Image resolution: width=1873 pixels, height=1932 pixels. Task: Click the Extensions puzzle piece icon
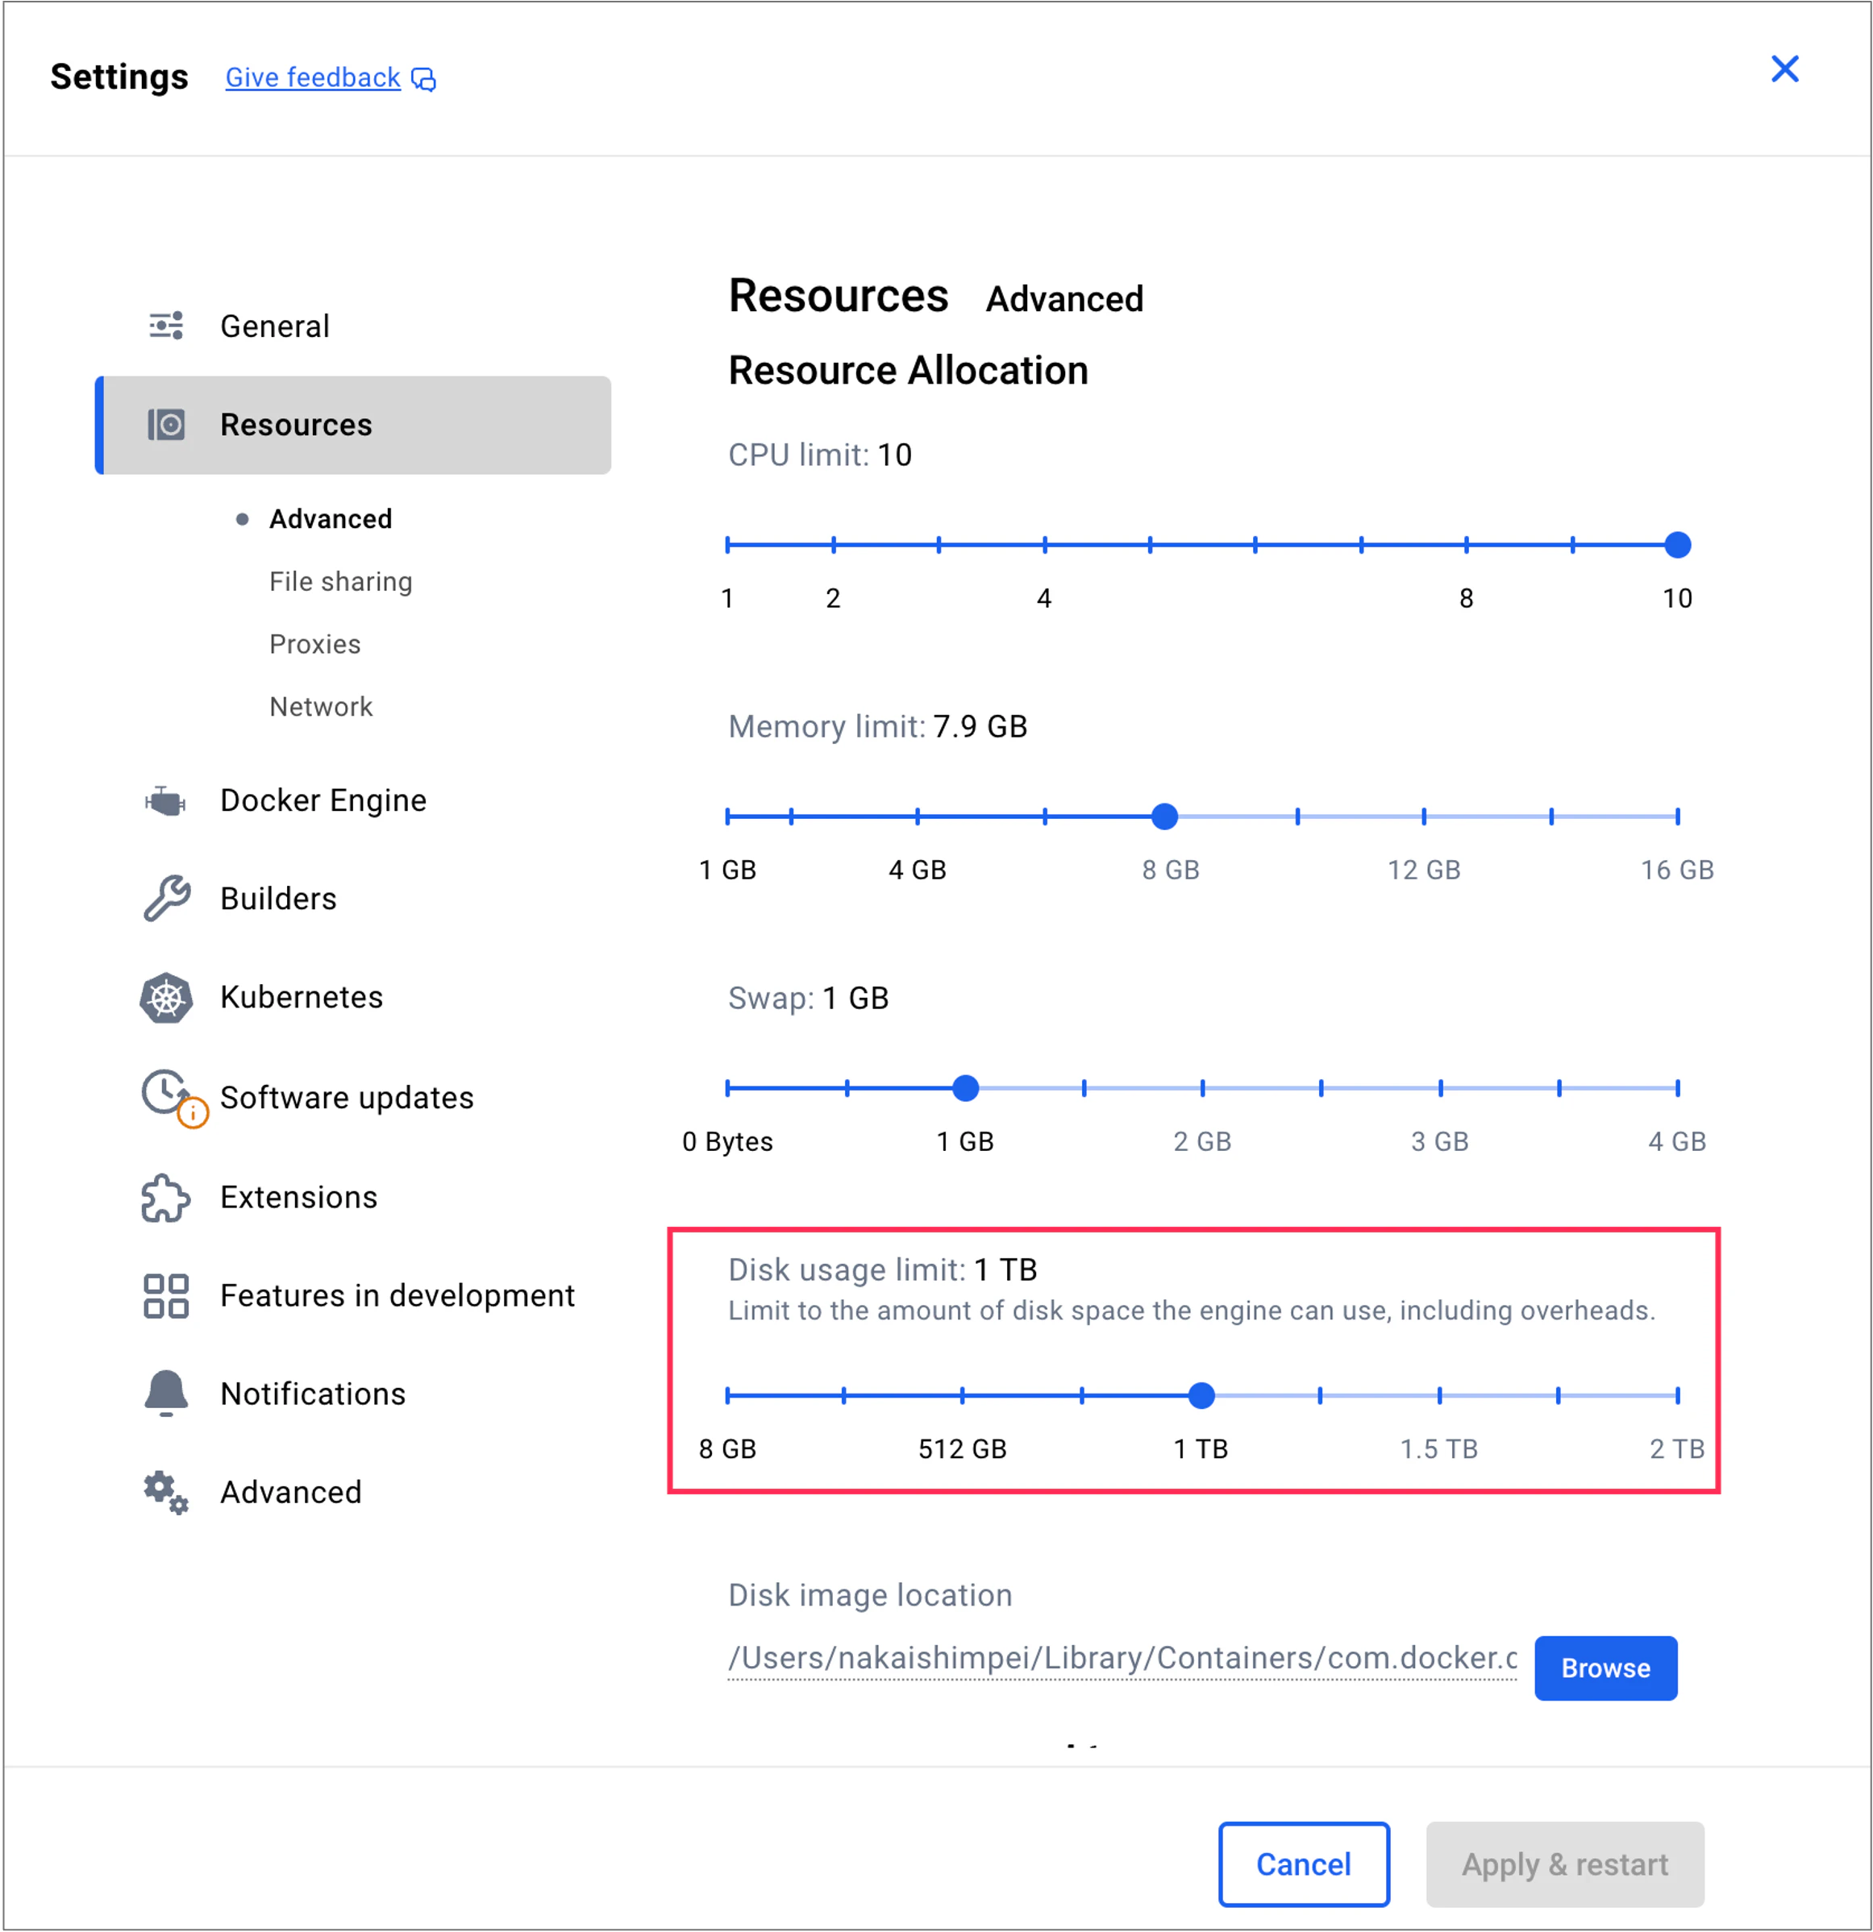coord(166,1197)
